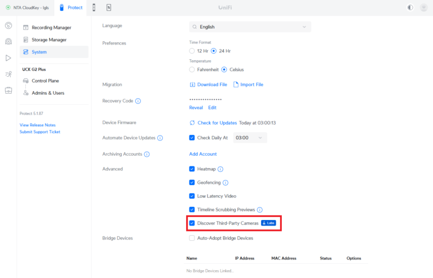Toggle the Timeline Scrubbing Previews checkbox
Viewport: 433px width, 278px height.
point(192,210)
